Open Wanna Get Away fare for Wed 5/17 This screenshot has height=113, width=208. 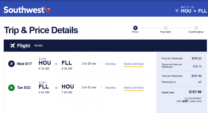coord(133,64)
